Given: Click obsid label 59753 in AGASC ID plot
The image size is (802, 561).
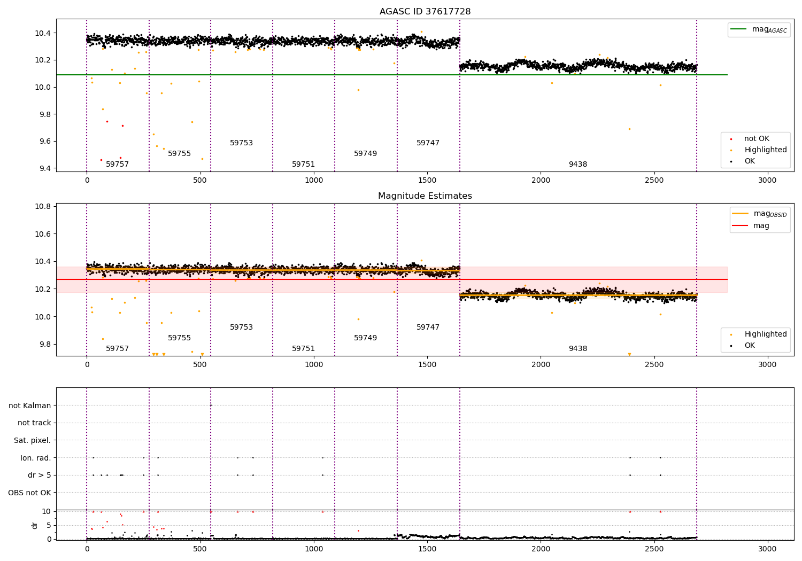Looking at the screenshot, I should (x=241, y=143).
